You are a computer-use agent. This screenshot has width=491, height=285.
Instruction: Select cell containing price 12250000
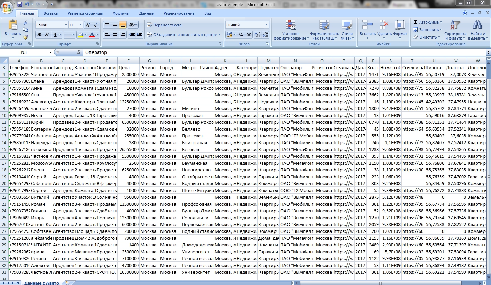[128, 102]
